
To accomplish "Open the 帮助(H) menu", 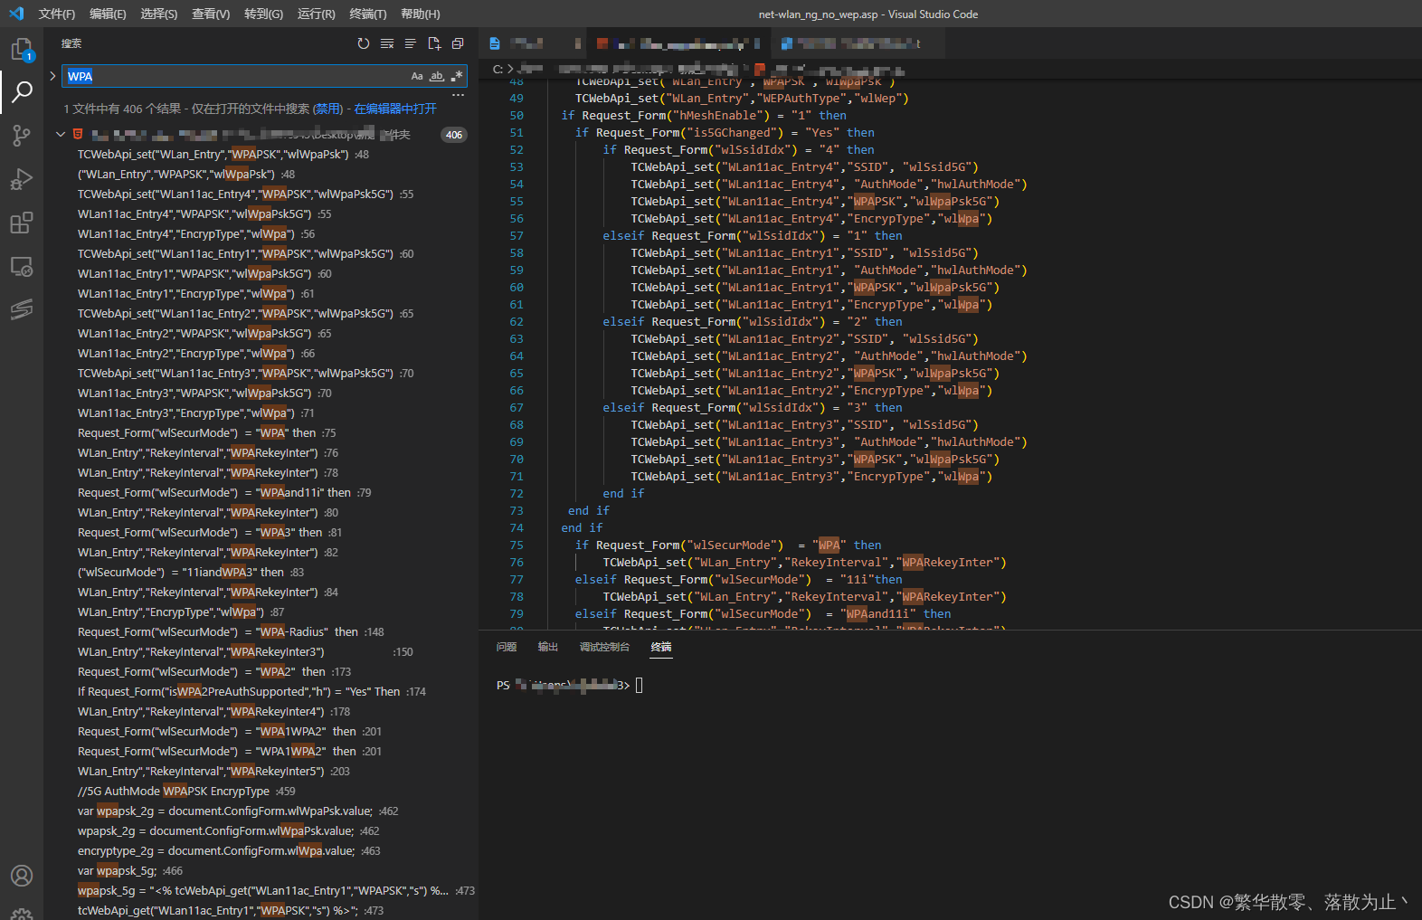I will pyautogui.click(x=420, y=14).
